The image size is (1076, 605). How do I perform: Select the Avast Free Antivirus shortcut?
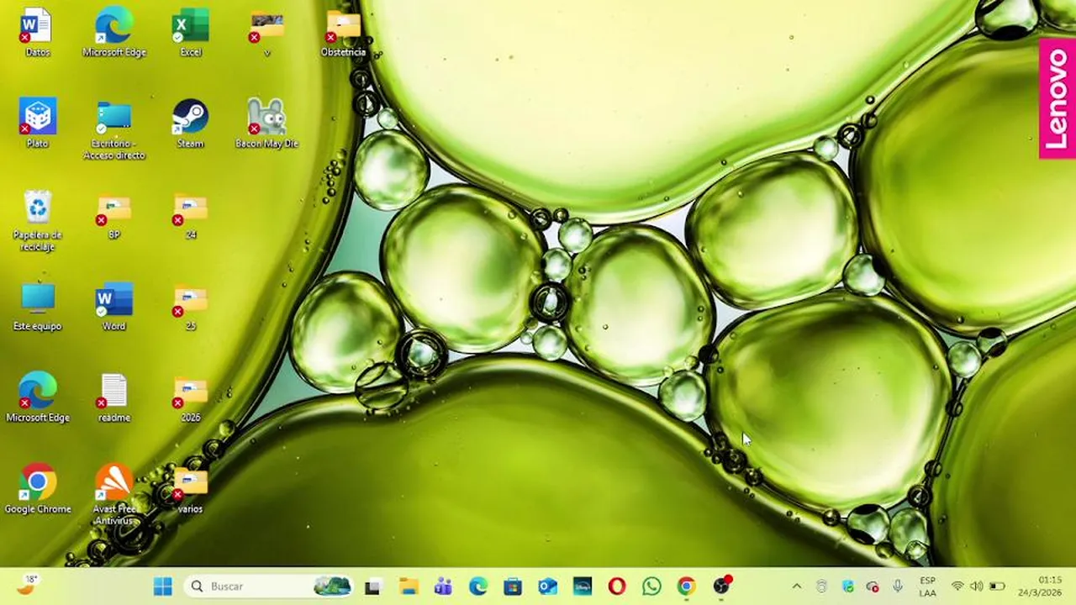point(114,496)
